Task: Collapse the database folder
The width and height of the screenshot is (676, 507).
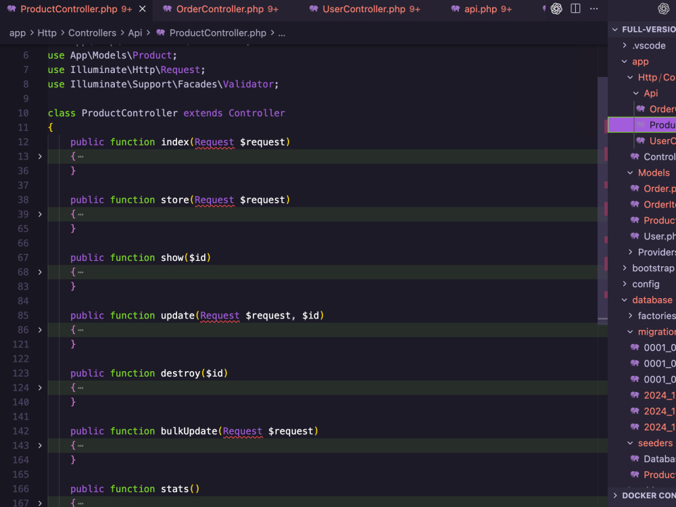Action: coord(625,300)
